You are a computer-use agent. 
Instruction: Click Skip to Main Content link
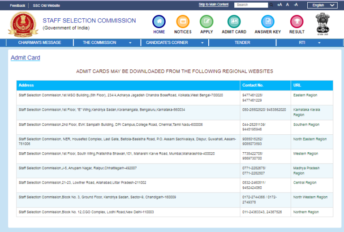click(213, 4)
